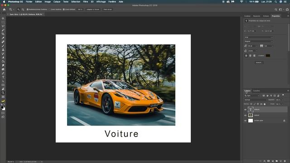Toggle layer filtering on/off switch
The image size is (290, 163).
point(283,95)
